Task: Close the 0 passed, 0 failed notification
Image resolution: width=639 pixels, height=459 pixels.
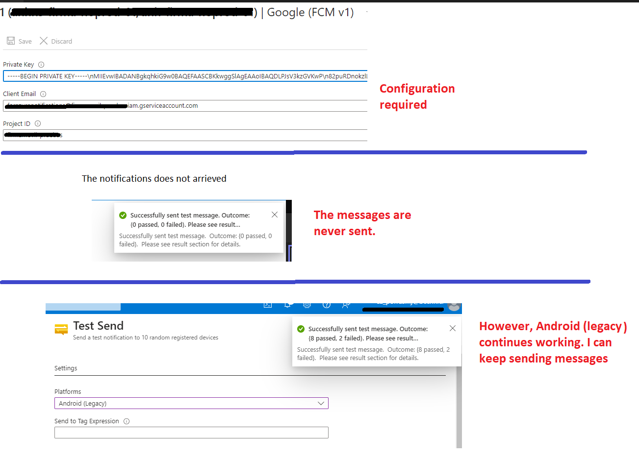Action: [275, 215]
